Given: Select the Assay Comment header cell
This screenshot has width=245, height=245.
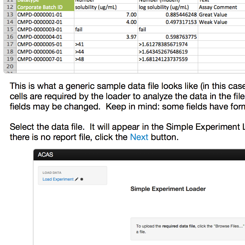Looking at the screenshot, I should (221, 7).
